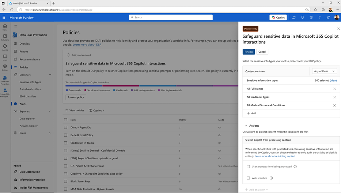The image size is (341, 193).
Task: Remove All Full Names with its X icon
Action: (x=334, y=89)
